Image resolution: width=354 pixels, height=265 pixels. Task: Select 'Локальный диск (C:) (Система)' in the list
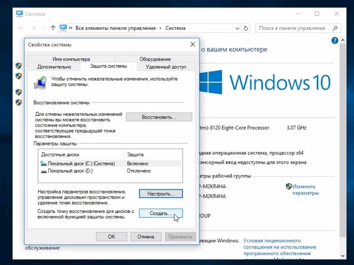point(110,163)
